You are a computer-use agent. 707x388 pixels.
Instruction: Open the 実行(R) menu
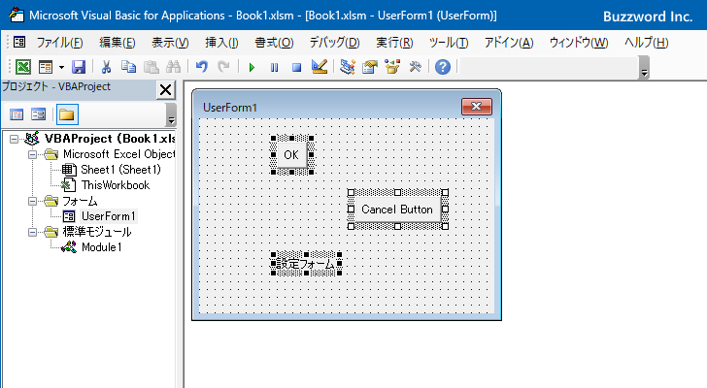(x=394, y=43)
